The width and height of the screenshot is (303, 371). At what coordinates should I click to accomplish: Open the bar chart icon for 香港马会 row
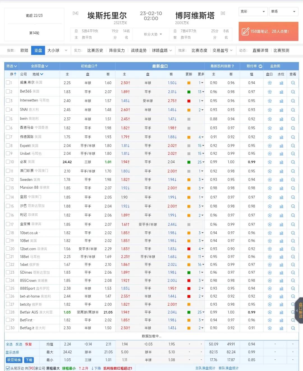click(x=281, y=128)
